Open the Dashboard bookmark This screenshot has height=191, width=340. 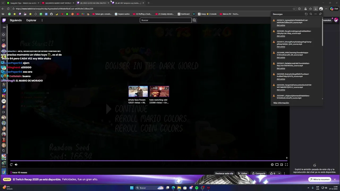coord(184,14)
